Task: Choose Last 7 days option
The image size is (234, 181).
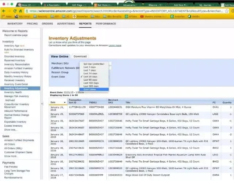Action: pos(94,70)
